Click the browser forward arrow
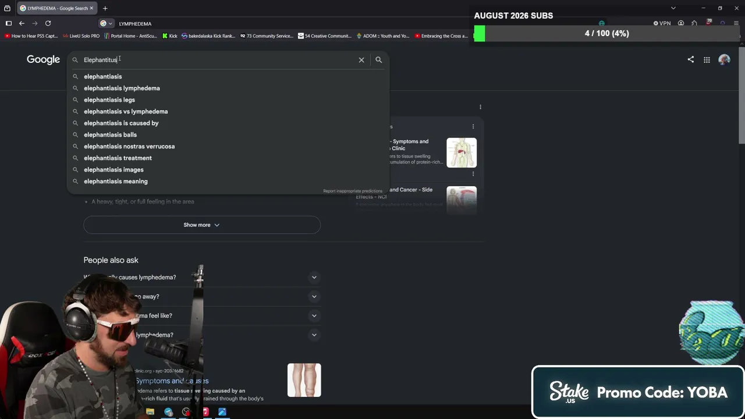 click(35, 23)
